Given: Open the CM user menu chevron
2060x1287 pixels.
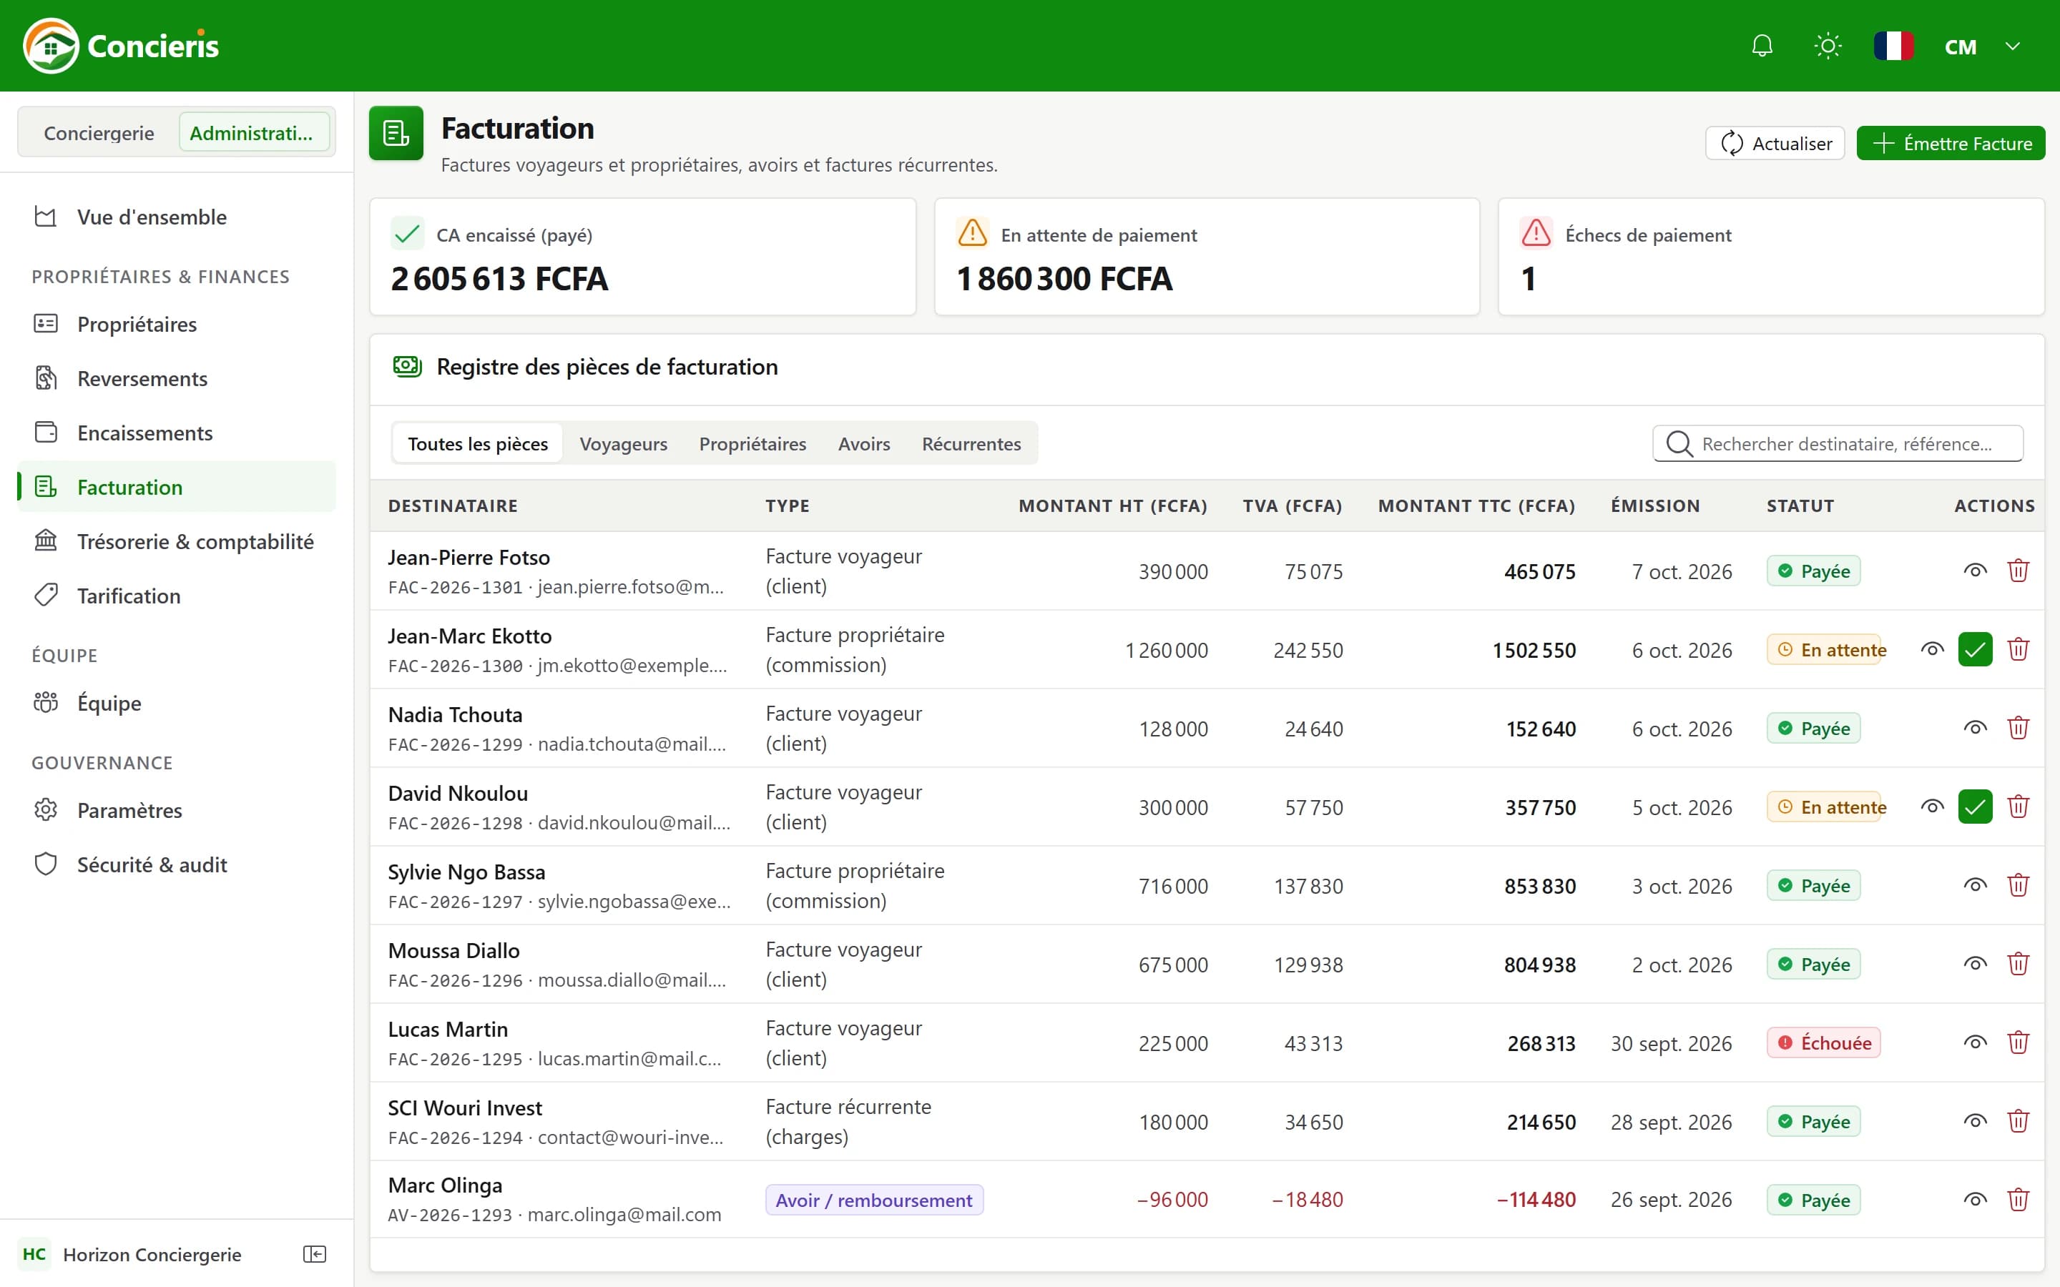Looking at the screenshot, I should (x=2012, y=46).
